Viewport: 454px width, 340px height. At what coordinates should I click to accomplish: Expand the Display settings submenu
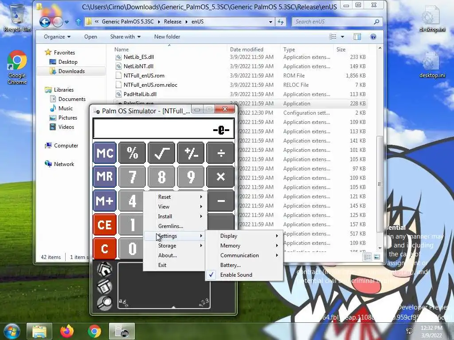click(244, 236)
